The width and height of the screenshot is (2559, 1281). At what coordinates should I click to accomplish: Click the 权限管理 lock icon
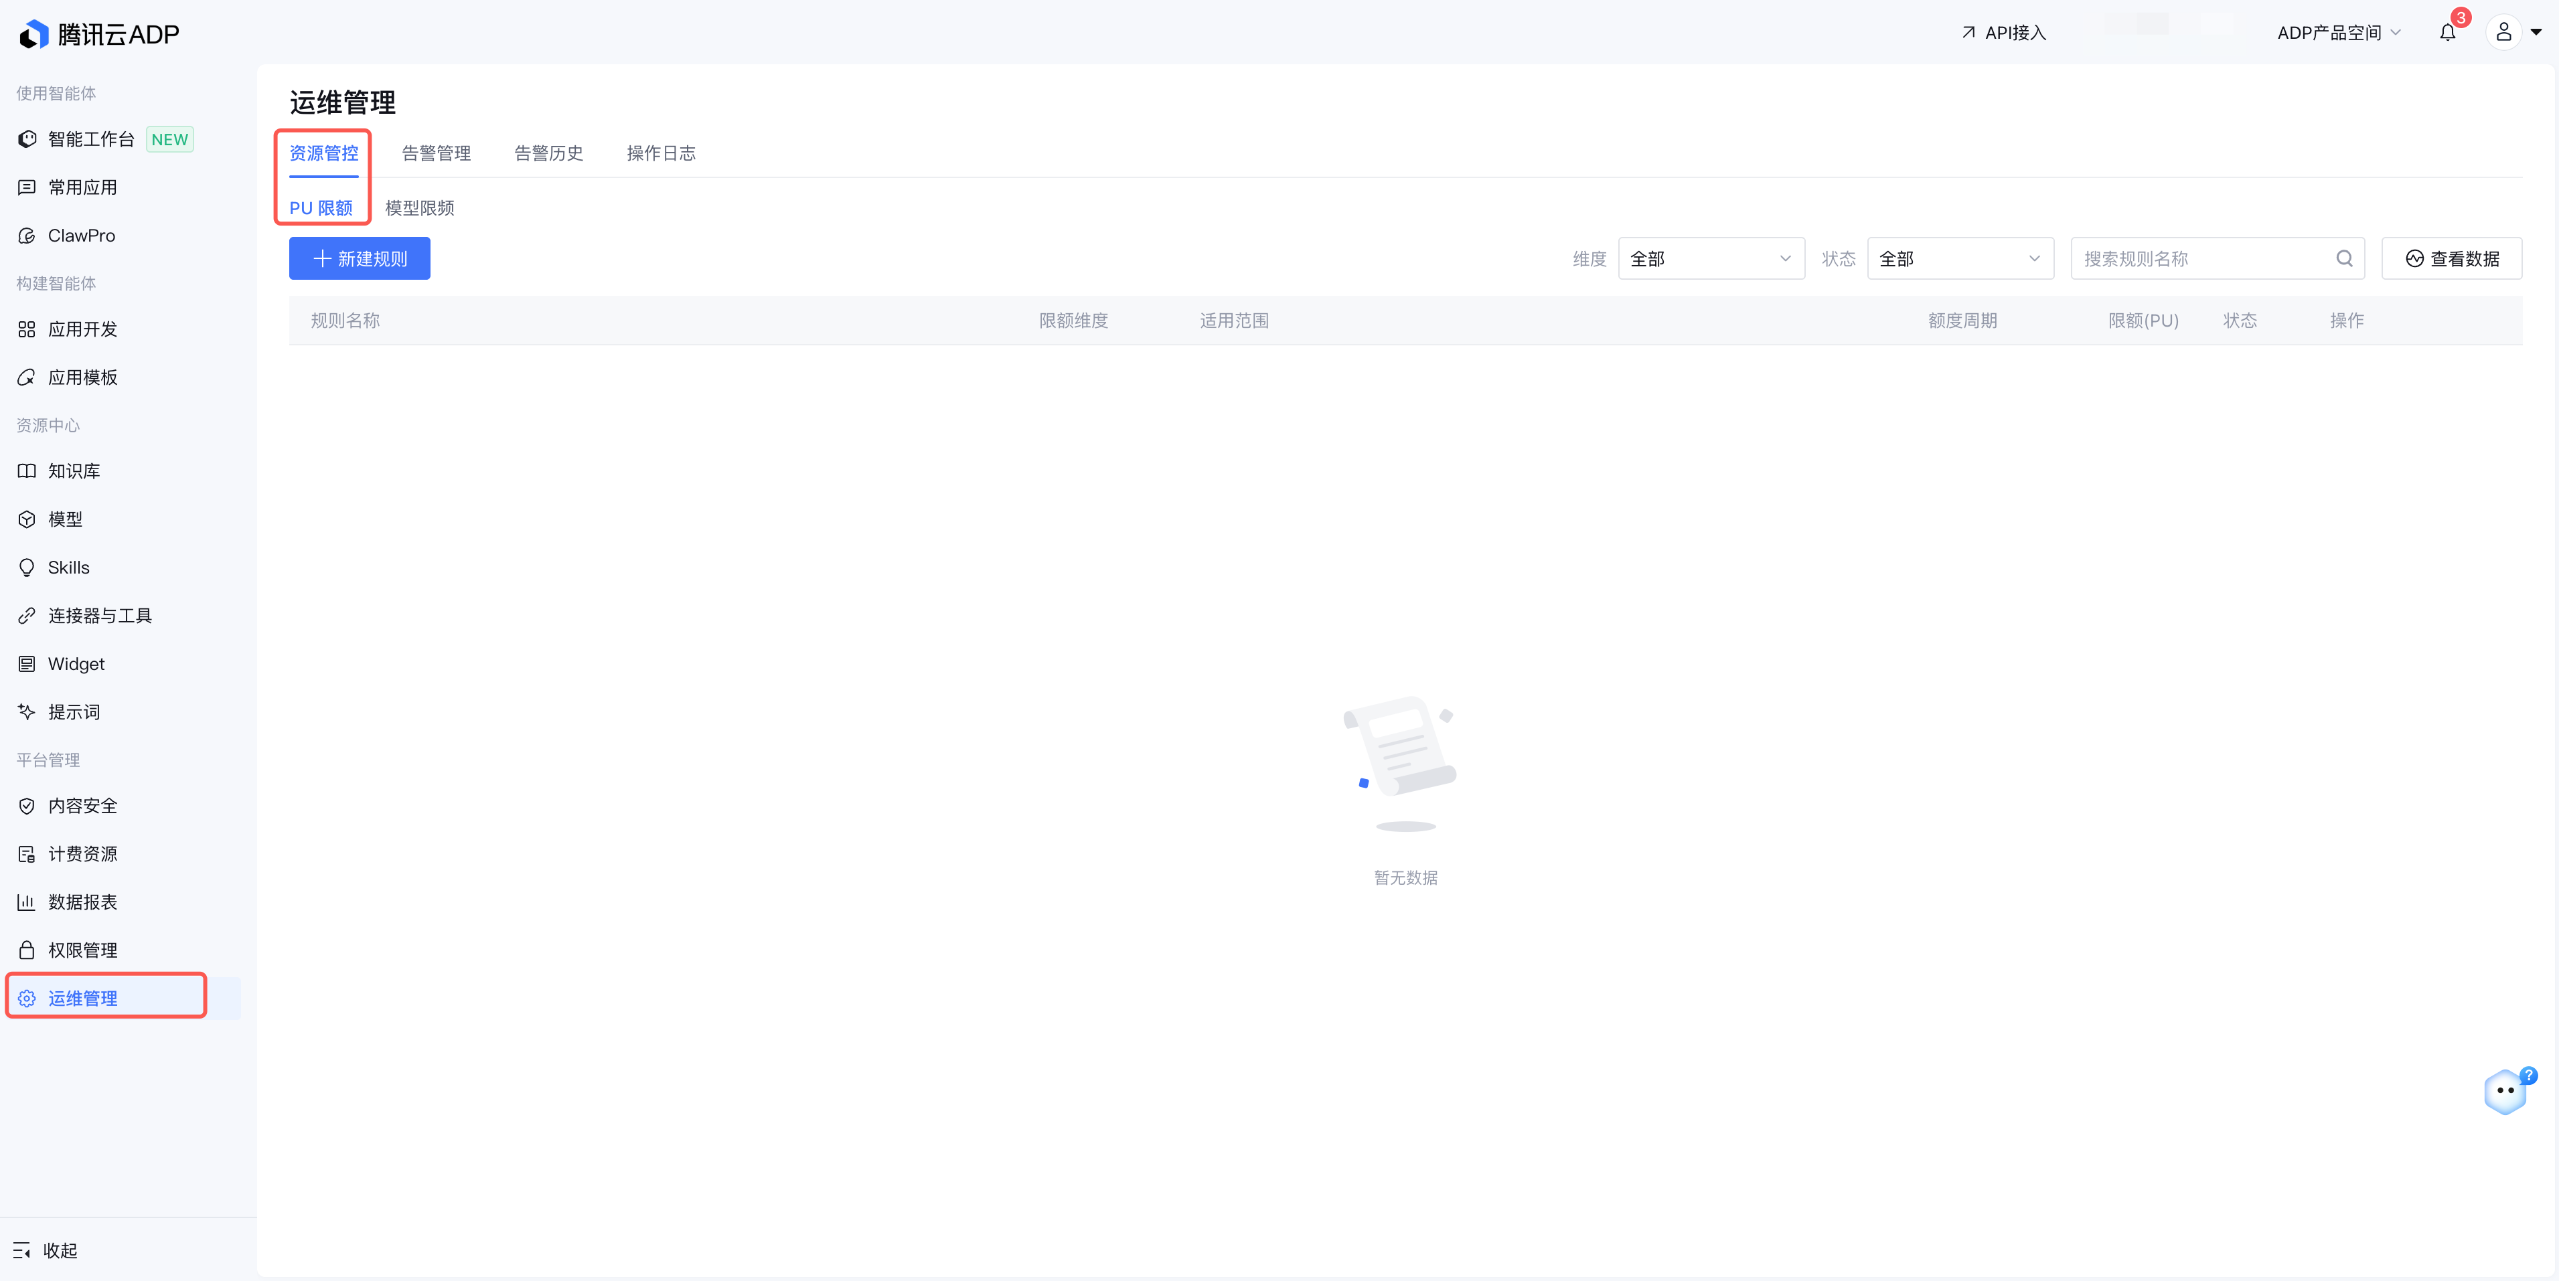tap(27, 950)
